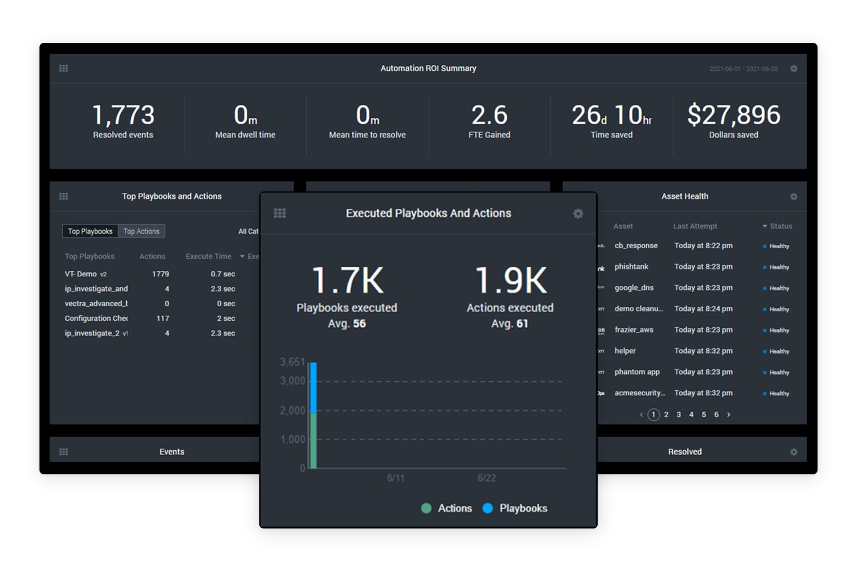Click the $27,896 Dollars saved metric

(734, 121)
